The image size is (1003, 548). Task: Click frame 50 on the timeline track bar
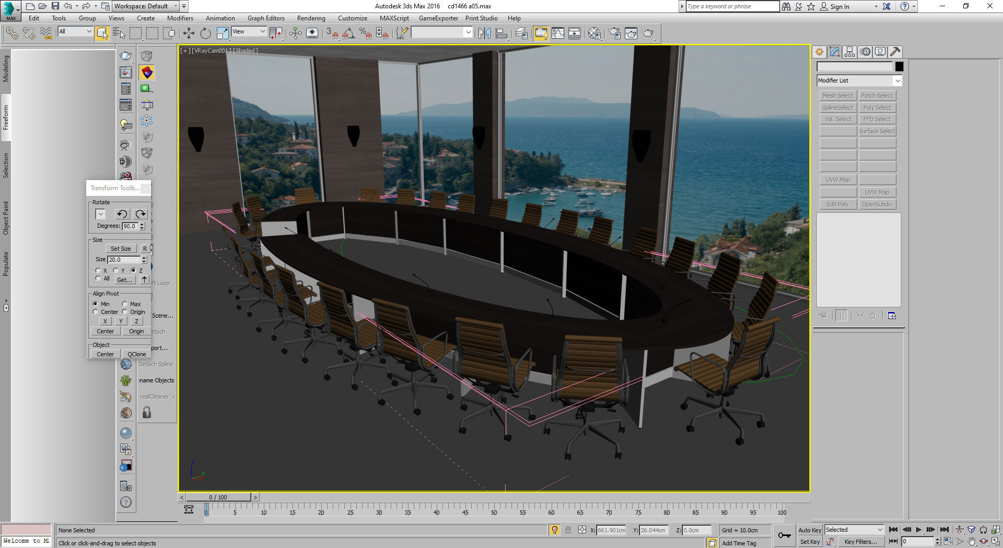(x=494, y=508)
